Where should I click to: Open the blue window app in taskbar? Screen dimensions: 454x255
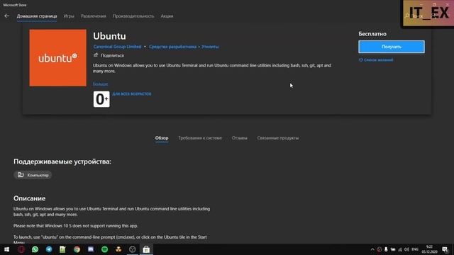coord(91,249)
